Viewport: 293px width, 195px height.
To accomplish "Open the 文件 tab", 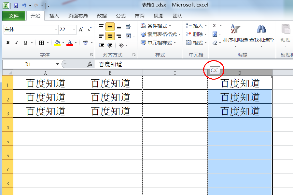I will 14,16.
